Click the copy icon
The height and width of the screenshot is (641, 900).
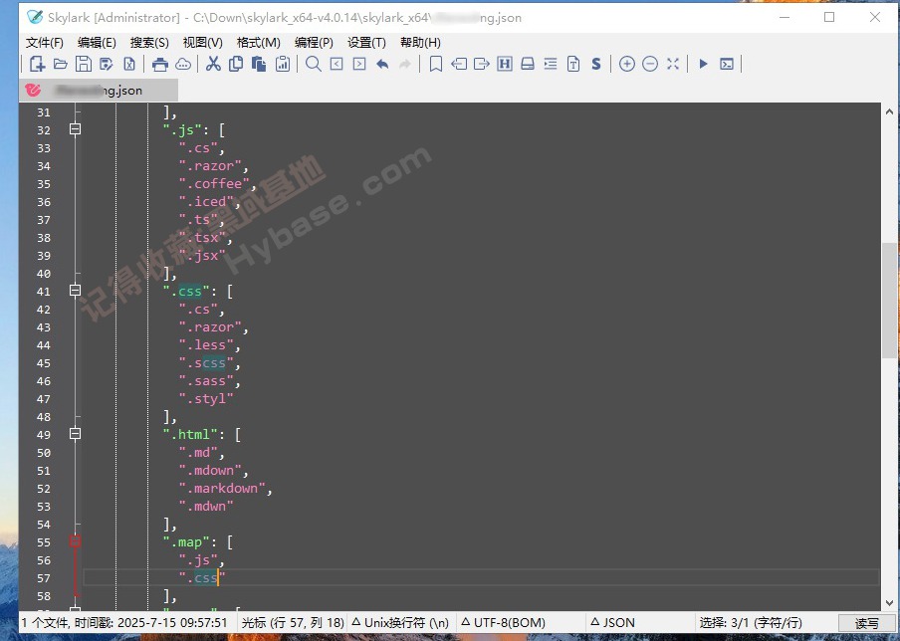pyautogui.click(x=236, y=64)
